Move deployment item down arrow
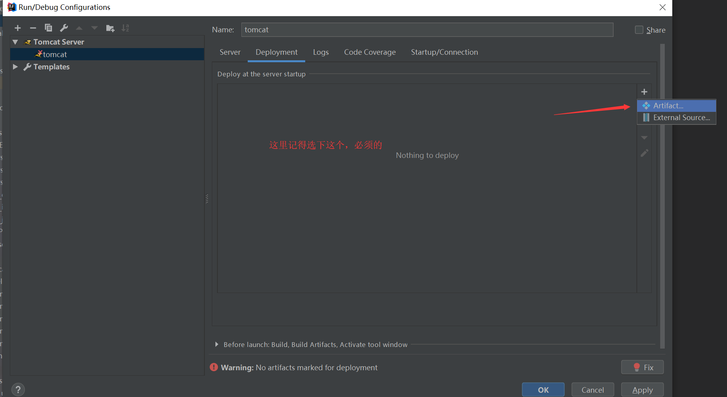Viewport: 727px width, 397px height. pos(644,138)
